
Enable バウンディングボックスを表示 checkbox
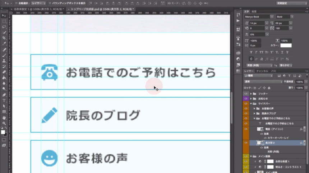pos(50,3)
